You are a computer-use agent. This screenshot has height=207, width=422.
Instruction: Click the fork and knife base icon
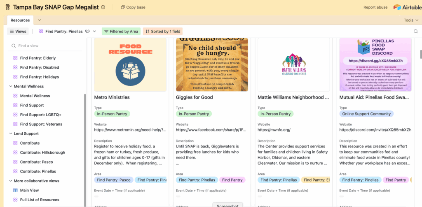(x=7, y=7)
